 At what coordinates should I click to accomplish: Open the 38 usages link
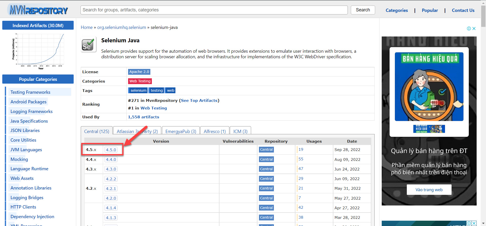click(301, 217)
